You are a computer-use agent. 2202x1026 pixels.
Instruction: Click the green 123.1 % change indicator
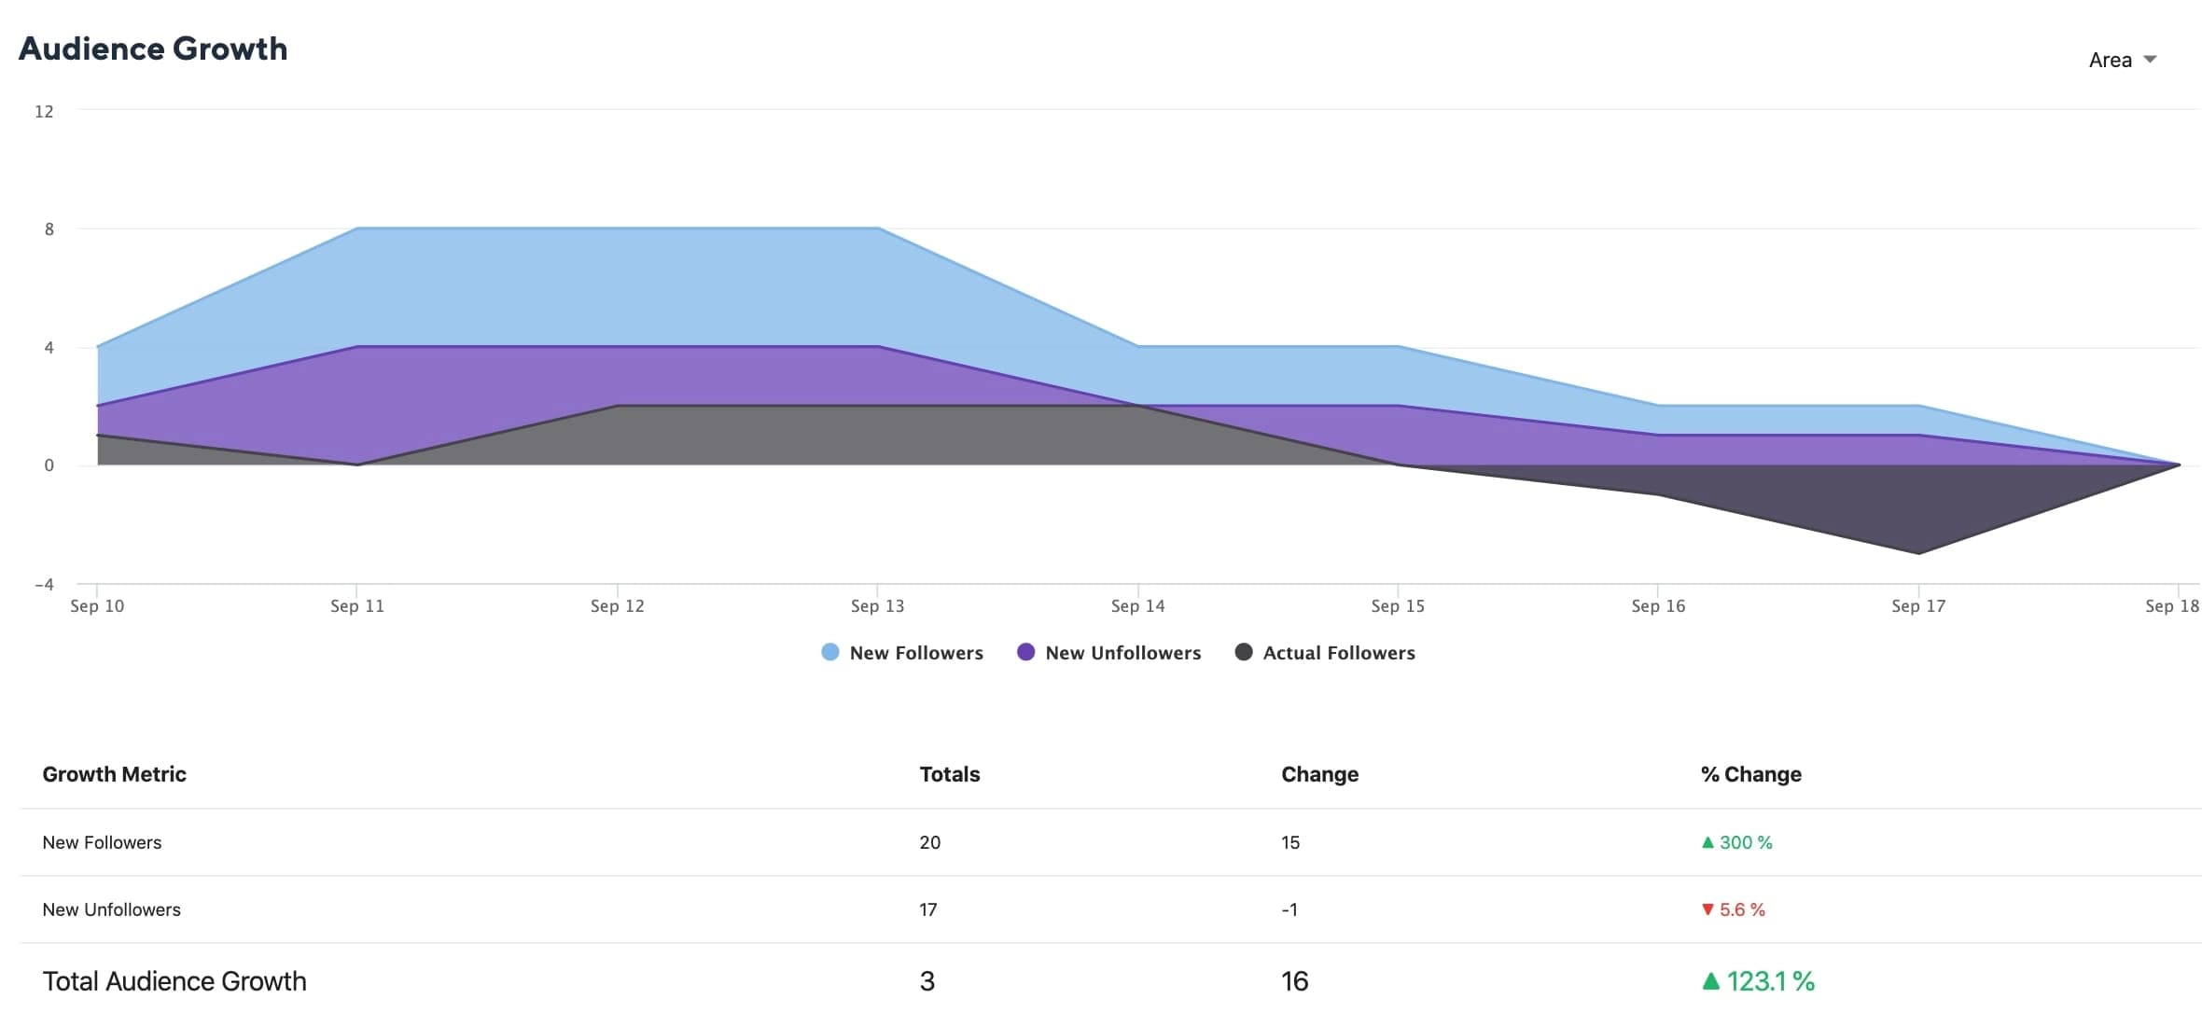[x=1758, y=981]
